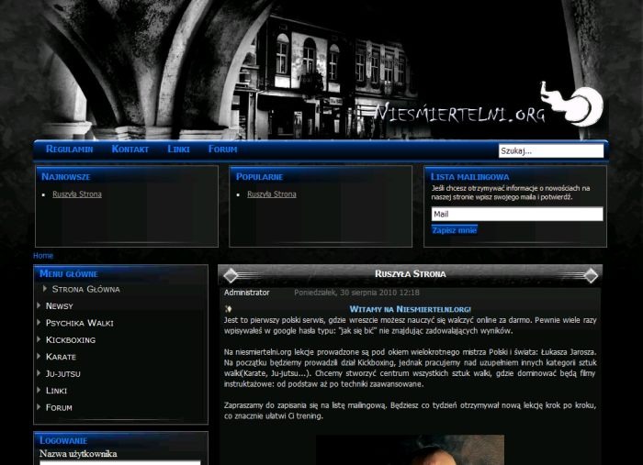
Task: Open Forum from the top navigation bar
Action: (222, 149)
